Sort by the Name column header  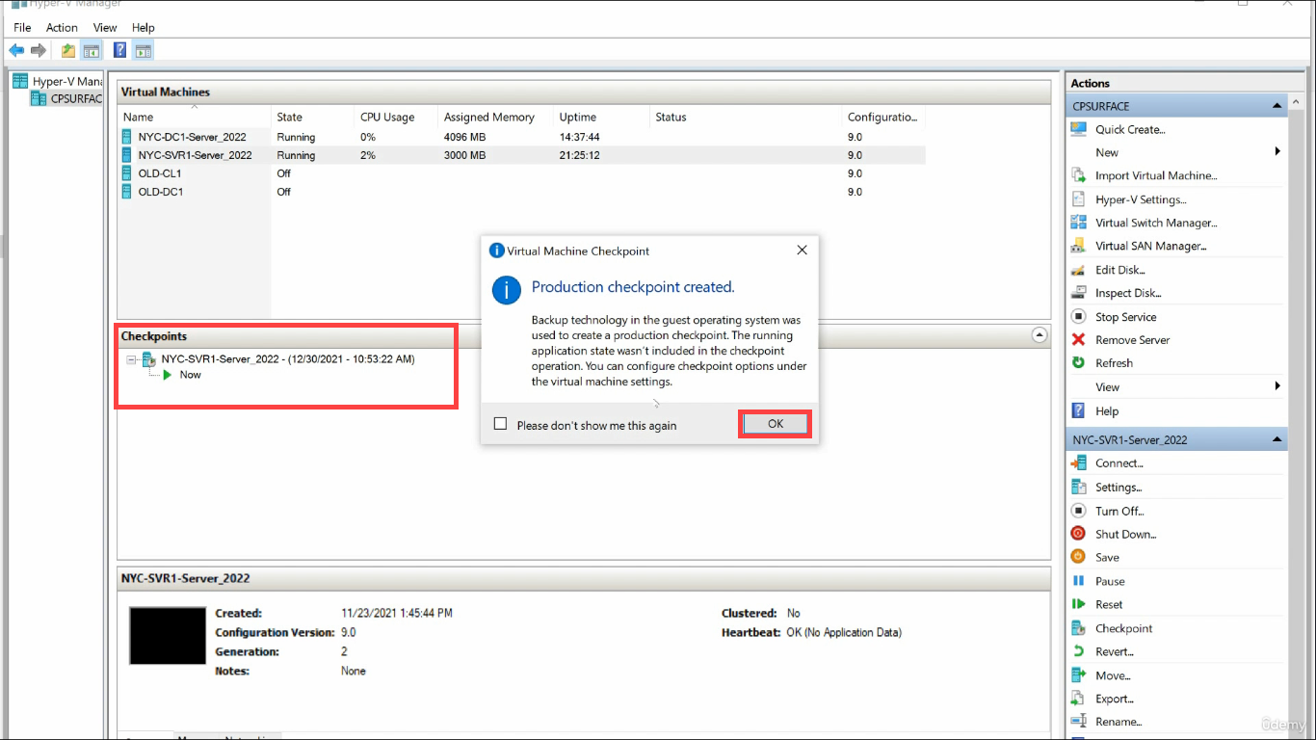195,118
